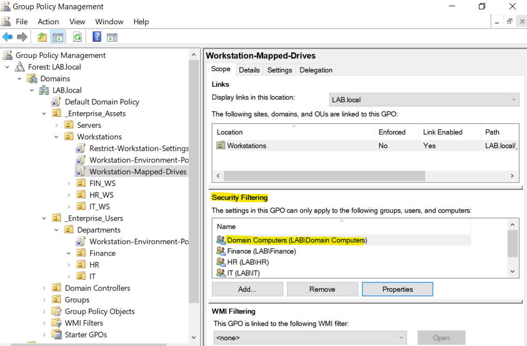Click the Remove button
The image size is (527, 346).
[322, 289]
